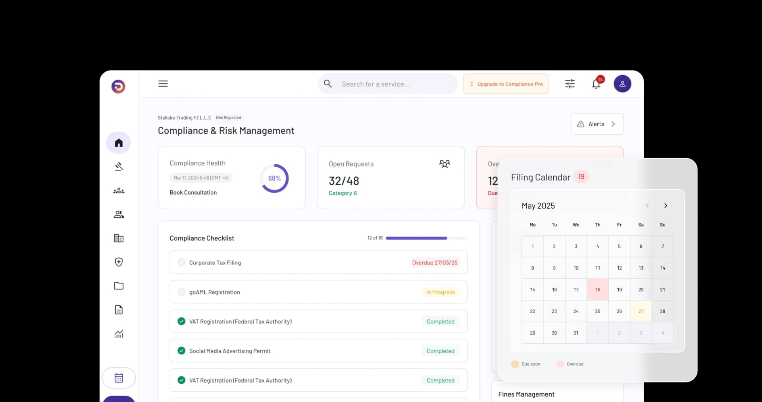Screen dimensions: 762x402
Task: Open the gavel legal icon in sidebar
Action: (119, 167)
